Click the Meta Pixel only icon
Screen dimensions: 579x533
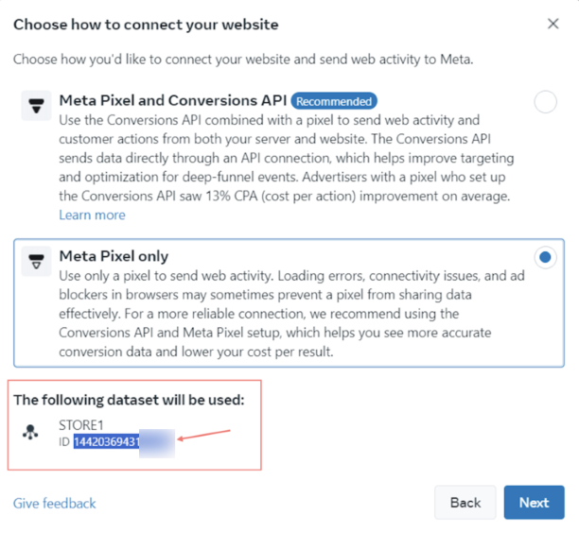pos(36,262)
